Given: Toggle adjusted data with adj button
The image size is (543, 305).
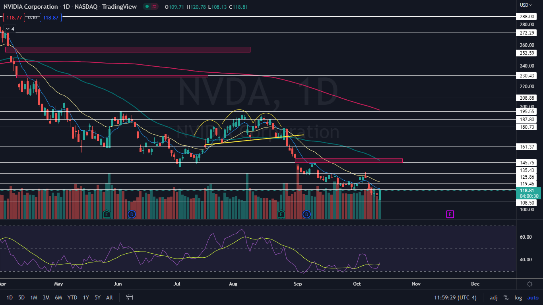Looking at the screenshot, I should pos(493,297).
